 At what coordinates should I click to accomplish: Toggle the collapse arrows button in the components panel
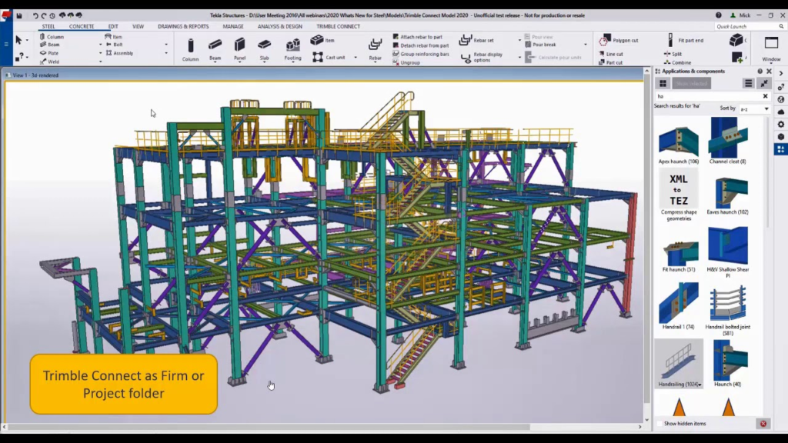pos(764,83)
